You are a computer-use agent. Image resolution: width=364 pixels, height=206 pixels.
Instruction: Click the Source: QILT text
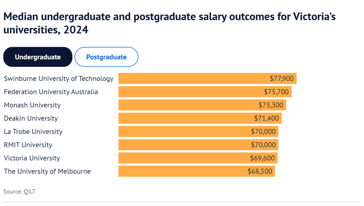click(x=19, y=192)
